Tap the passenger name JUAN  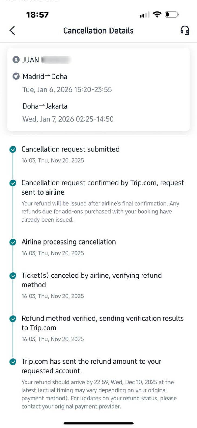click(x=31, y=60)
